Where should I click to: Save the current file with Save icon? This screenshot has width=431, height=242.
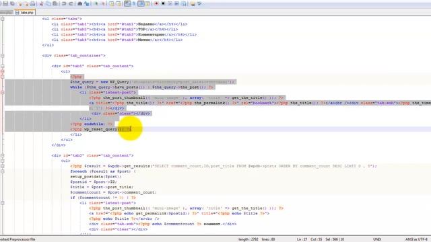tap(5, 3)
